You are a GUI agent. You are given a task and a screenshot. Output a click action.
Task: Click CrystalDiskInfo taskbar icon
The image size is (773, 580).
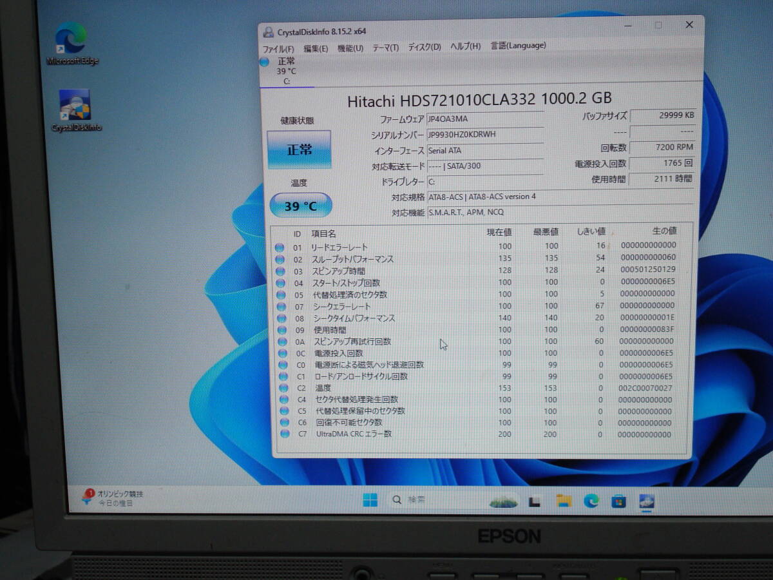point(647,501)
